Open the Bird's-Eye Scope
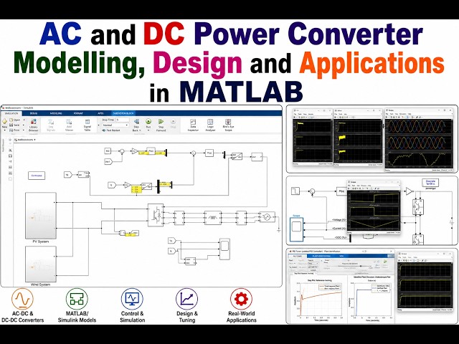 228,125
